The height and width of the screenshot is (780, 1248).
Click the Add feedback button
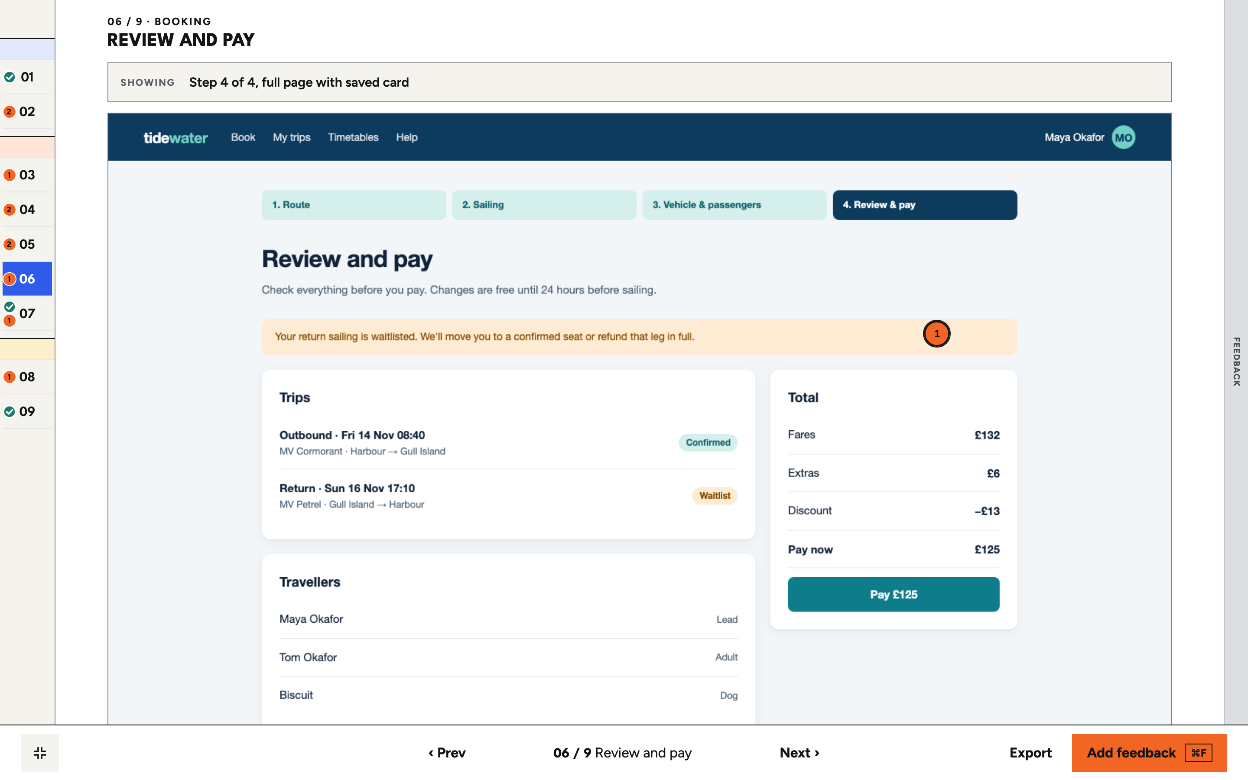(x=1149, y=753)
